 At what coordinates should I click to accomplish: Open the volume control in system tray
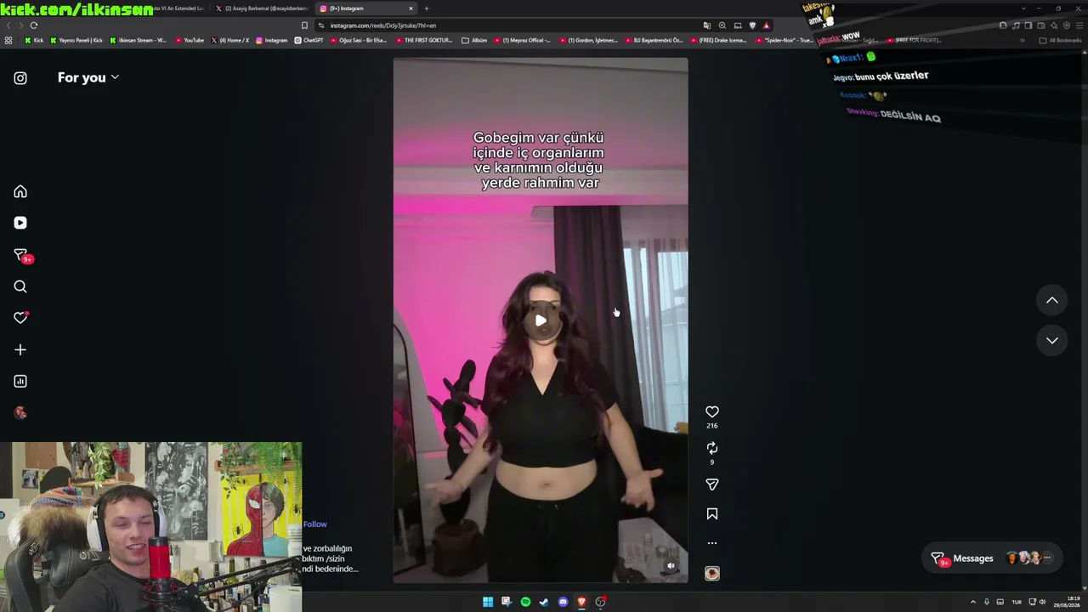(x=1042, y=602)
